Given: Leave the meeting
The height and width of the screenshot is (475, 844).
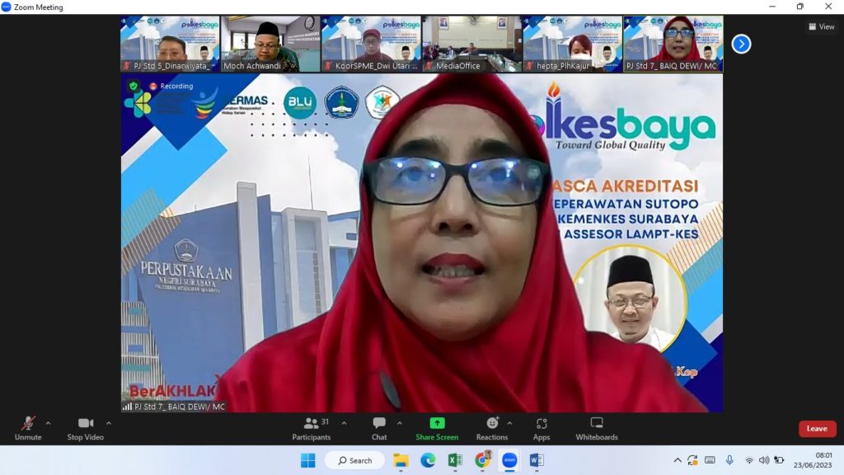Looking at the screenshot, I should (817, 429).
